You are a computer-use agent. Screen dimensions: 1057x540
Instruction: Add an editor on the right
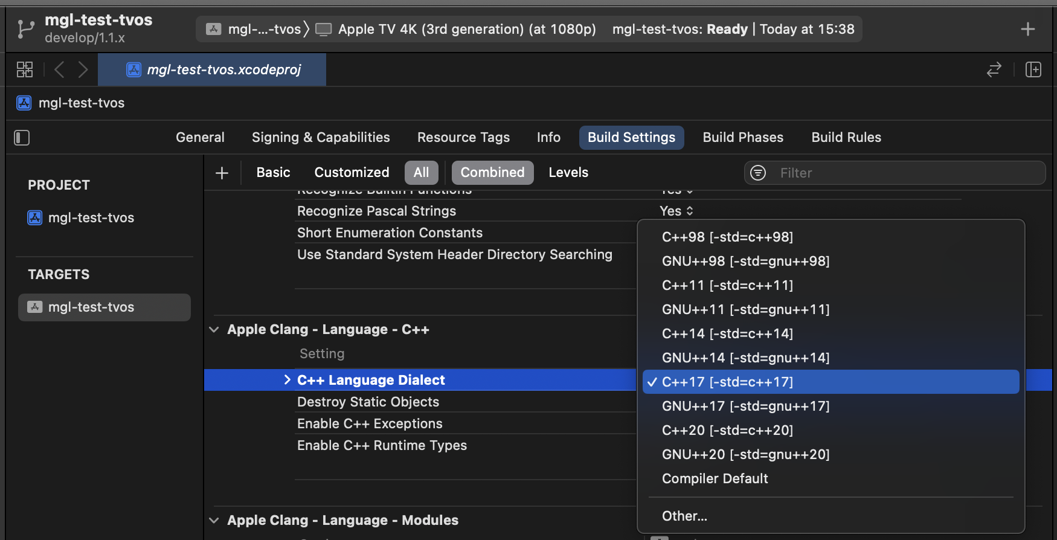[x=1033, y=69]
